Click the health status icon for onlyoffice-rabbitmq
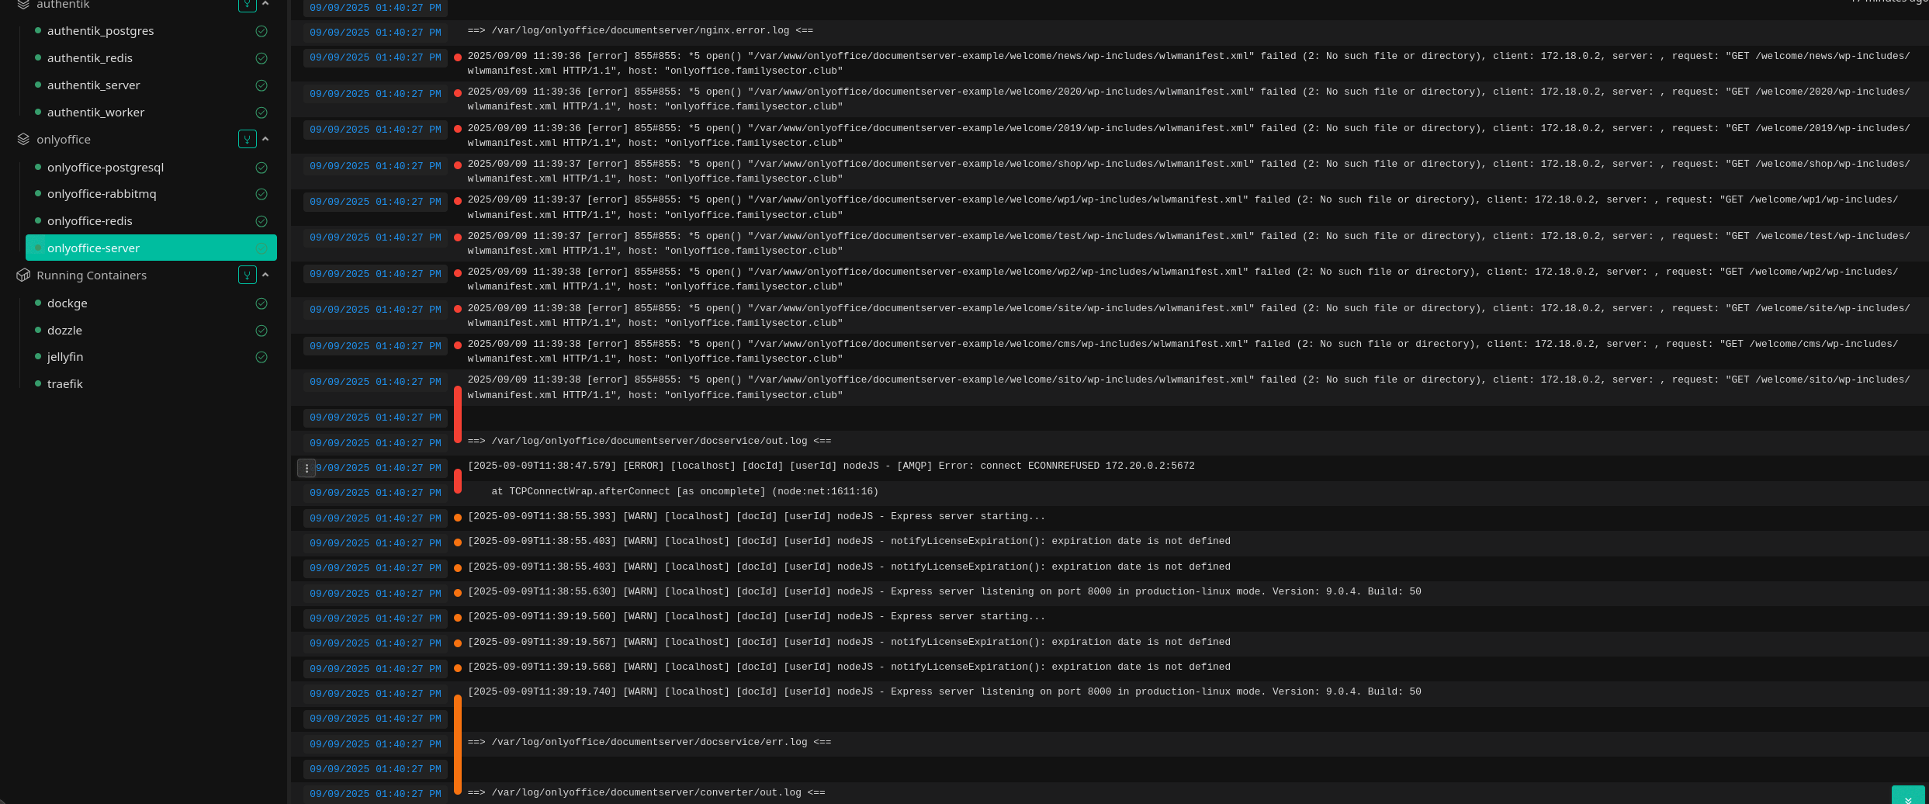 point(261,194)
